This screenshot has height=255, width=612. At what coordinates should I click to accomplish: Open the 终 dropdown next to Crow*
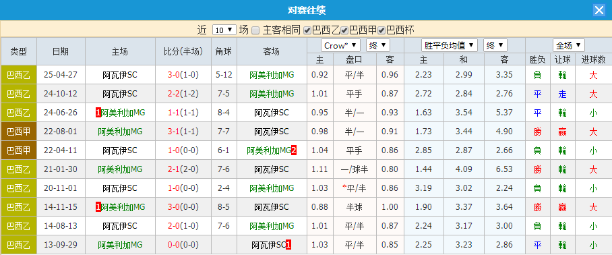point(378,45)
